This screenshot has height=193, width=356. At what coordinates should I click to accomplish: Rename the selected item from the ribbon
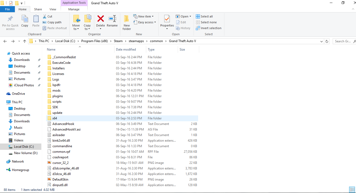pyautogui.click(x=112, y=21)
